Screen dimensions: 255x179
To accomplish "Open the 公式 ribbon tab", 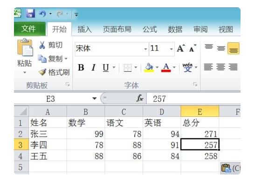I will tap(150, 29).
